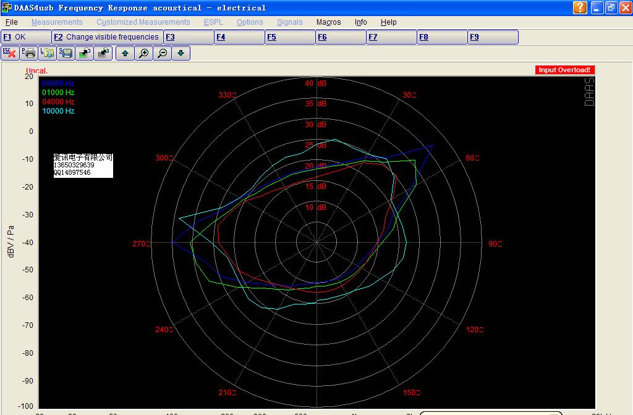Image resolution: width=633 pixels, height=415 pixels.
Task: Open the load file folder icon
Action: [48, 53]
